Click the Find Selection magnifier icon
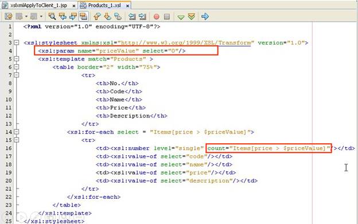This screenshot has height=224, width=358. tap(52, 16)
